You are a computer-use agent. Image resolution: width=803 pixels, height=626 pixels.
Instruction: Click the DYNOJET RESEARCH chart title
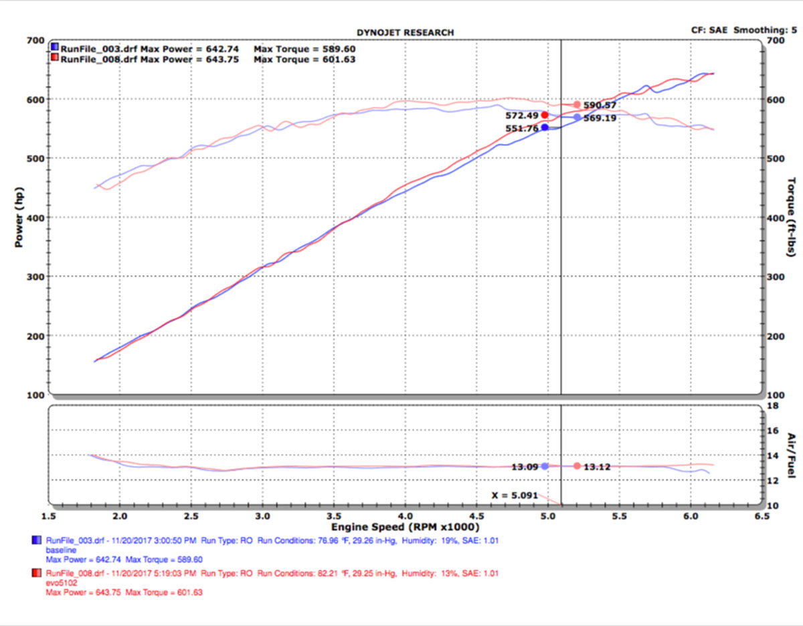(x=406, y=32)
